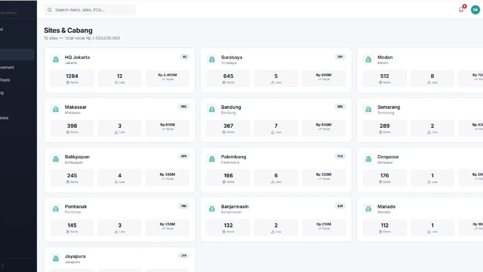Click the BDG badge on Bandung card
The image size is (483, 272).
point(340,107)
